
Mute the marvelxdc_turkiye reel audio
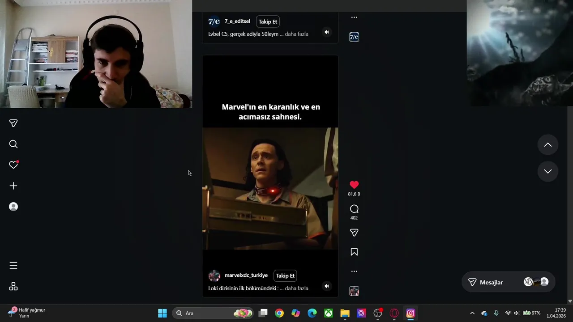coord(327,286)
